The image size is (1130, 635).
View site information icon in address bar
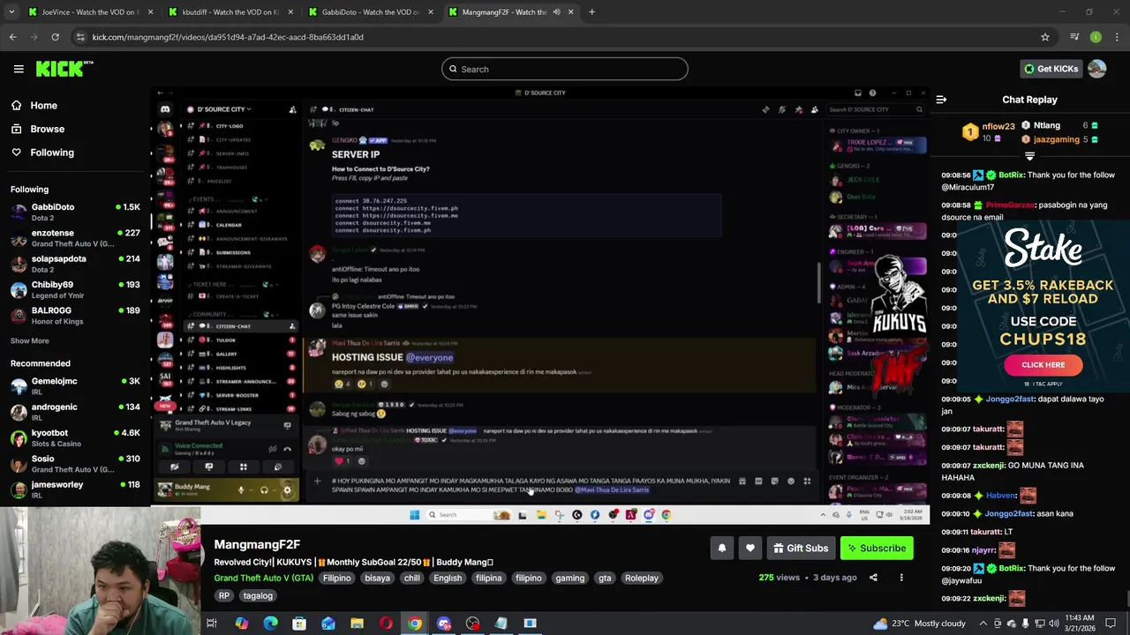80,37
